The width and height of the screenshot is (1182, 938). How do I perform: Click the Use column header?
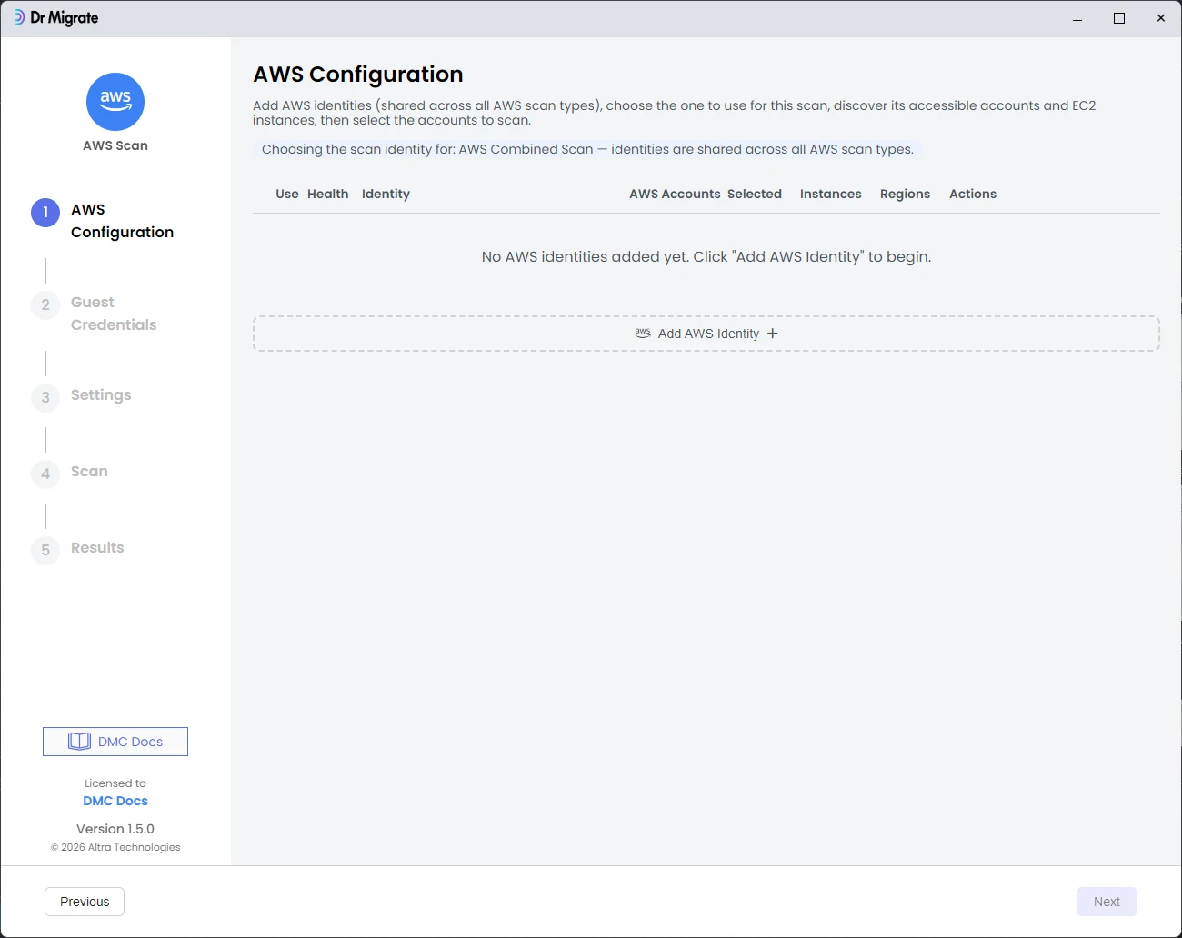287,194
